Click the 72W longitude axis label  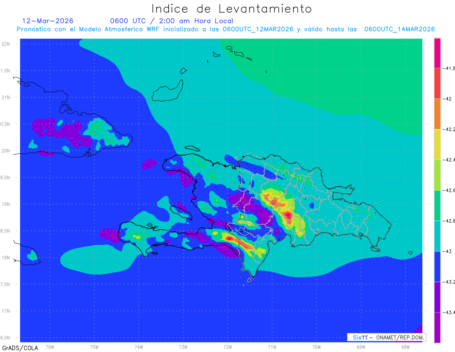point(227,347)
